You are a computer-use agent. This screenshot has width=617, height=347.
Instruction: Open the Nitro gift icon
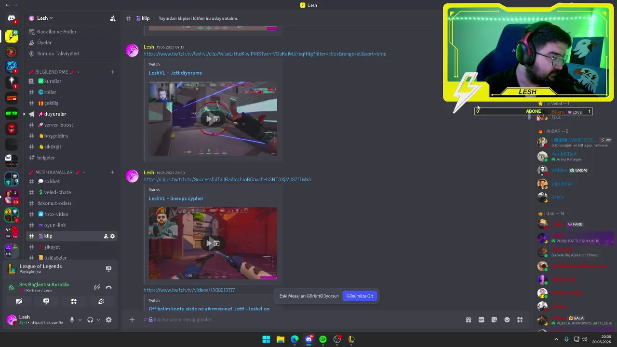tap(468, 320)
